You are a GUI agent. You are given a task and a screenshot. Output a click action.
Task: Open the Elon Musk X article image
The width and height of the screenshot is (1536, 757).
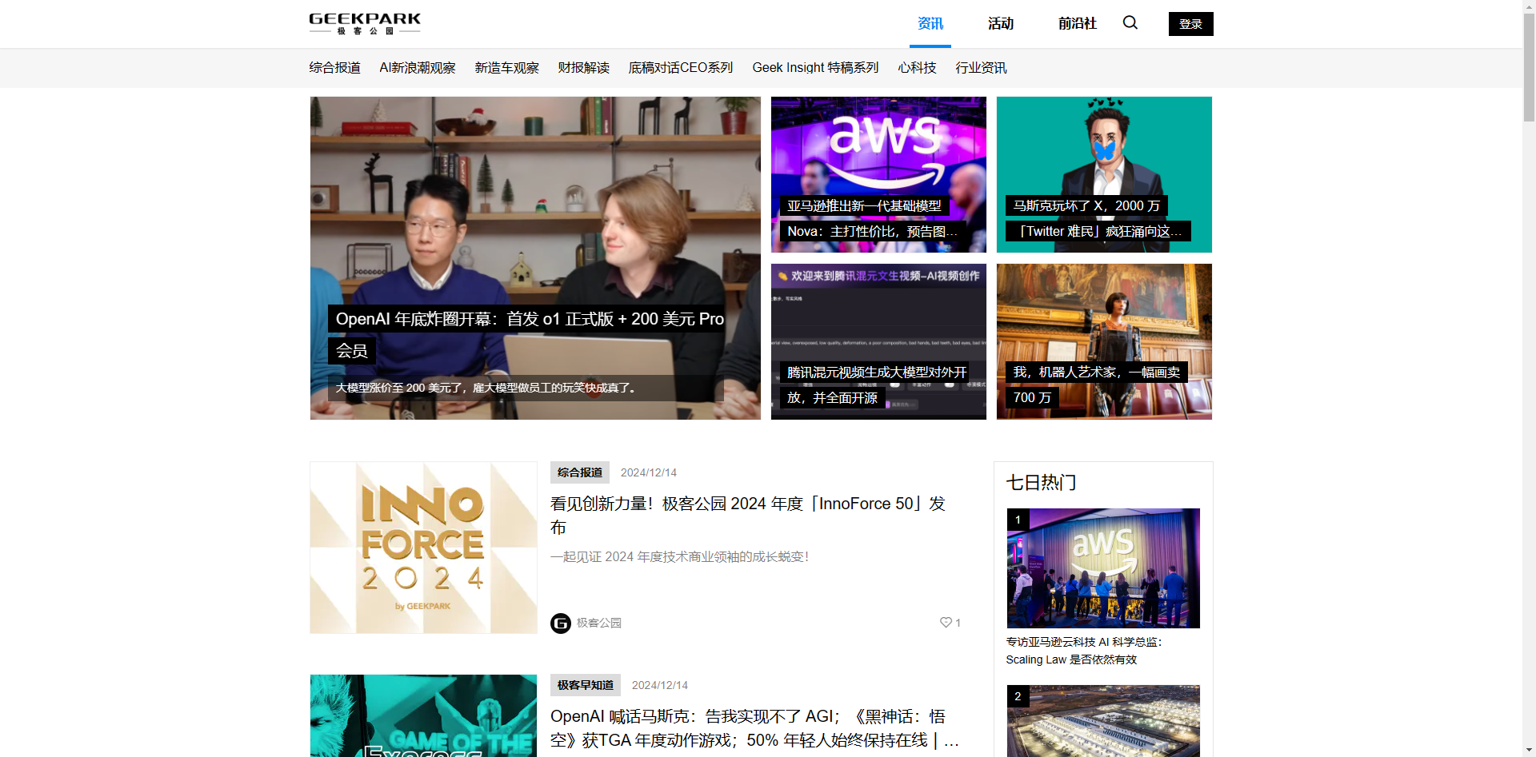tap(1103, 174)
